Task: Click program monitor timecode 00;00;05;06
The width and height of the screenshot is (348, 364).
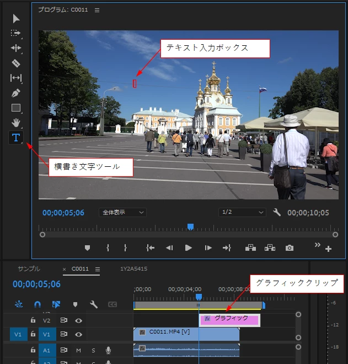Action: 63,213
